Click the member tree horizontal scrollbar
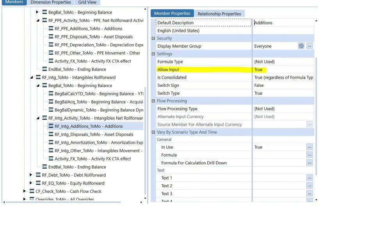The width and height of the screenshot is (390, 238). click(x=63, y=202)
